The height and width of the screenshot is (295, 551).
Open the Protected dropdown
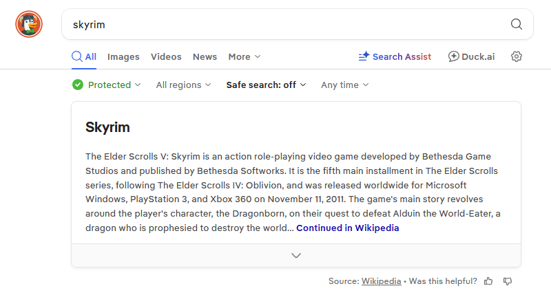point(107,85)
